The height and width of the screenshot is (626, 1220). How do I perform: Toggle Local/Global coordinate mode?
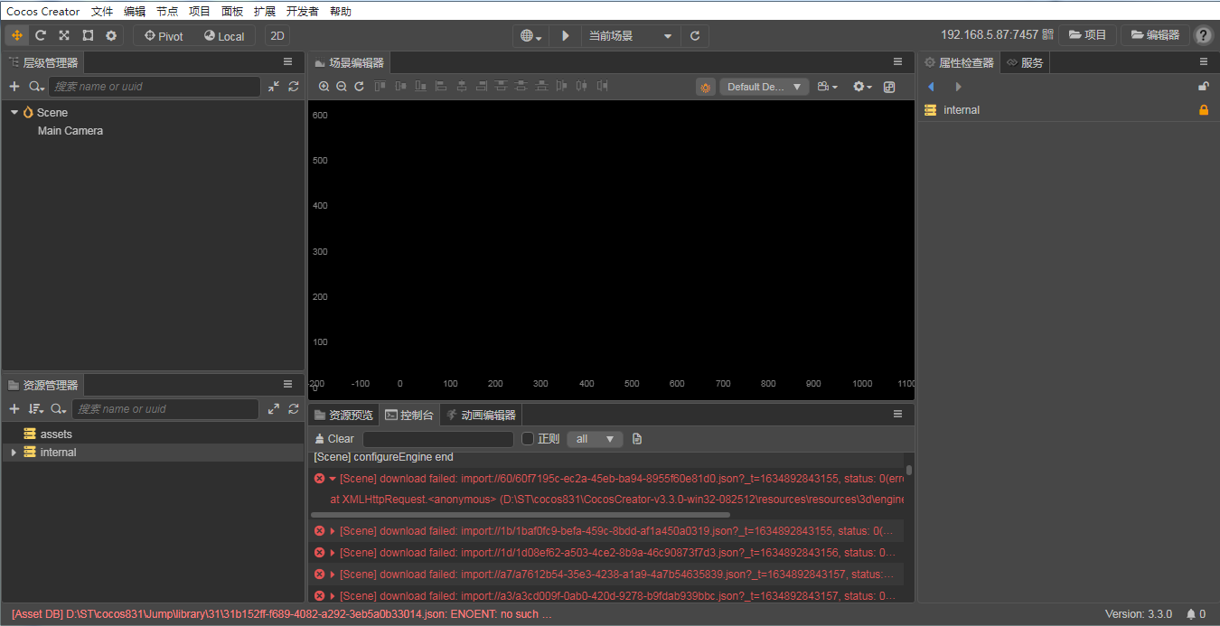[x=224, y=36]
